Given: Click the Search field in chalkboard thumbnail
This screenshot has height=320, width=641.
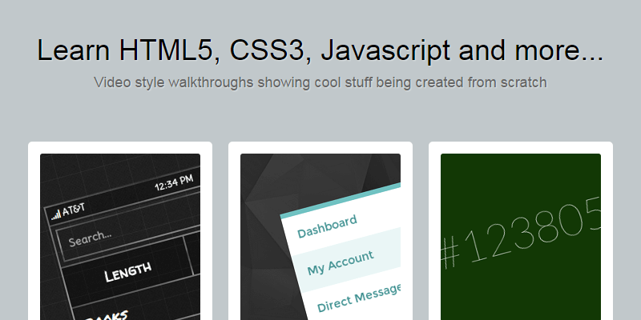Looking at the screenshot, I should click(x=112, y=239).
